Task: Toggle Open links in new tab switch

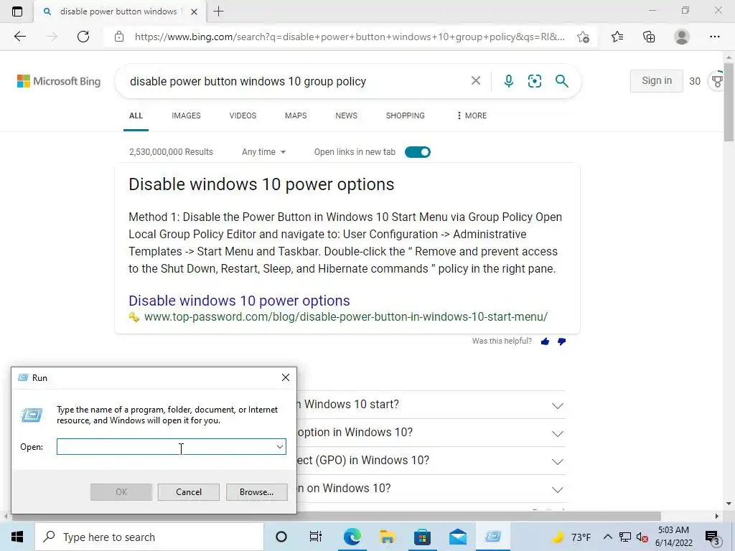Action: point(417,152)
